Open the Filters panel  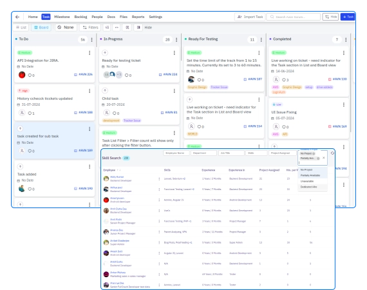point(91,28)
